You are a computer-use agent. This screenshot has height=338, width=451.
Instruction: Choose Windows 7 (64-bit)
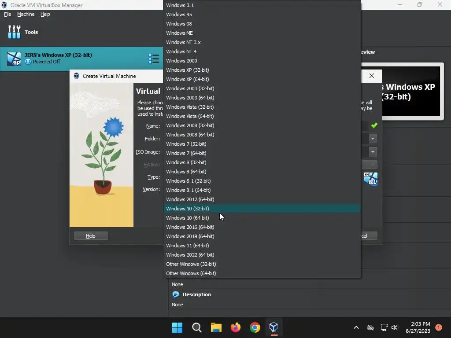[x=262, y=153]
